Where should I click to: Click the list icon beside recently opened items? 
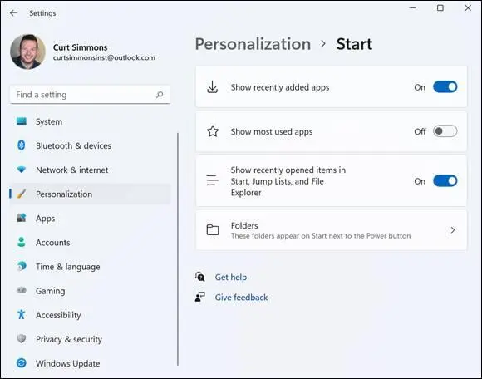pos(213,180)
